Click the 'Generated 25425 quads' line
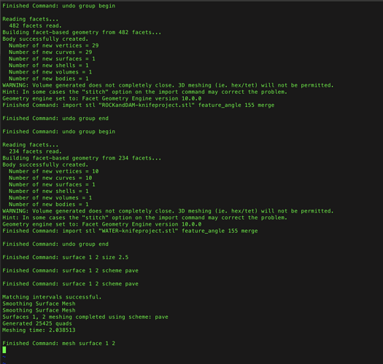The image size is (383, 364). click(37, 323)
